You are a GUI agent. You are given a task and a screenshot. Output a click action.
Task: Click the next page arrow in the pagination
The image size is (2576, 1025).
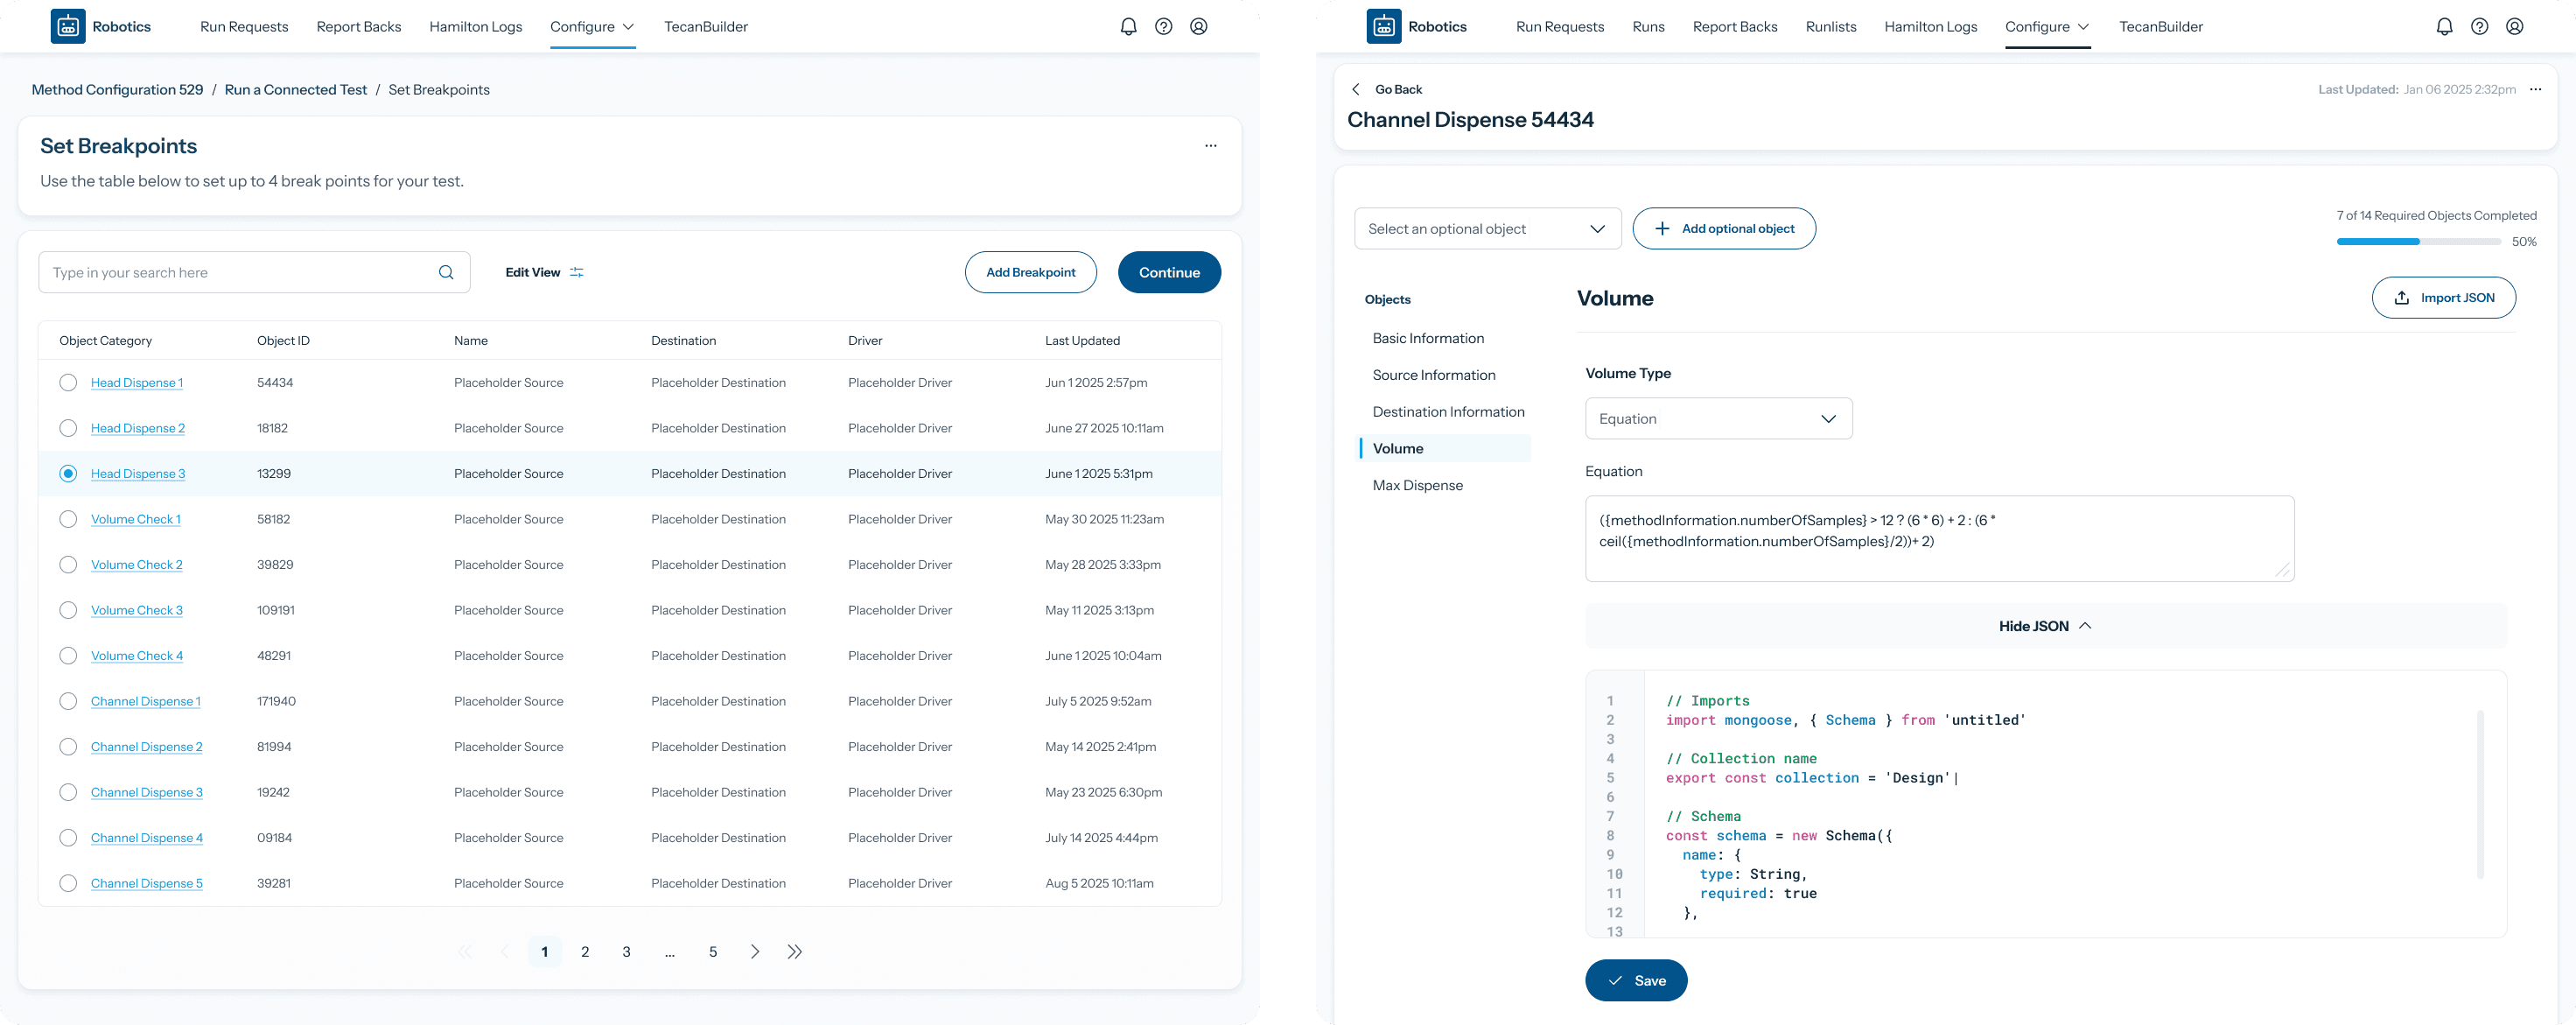(754, 952)
